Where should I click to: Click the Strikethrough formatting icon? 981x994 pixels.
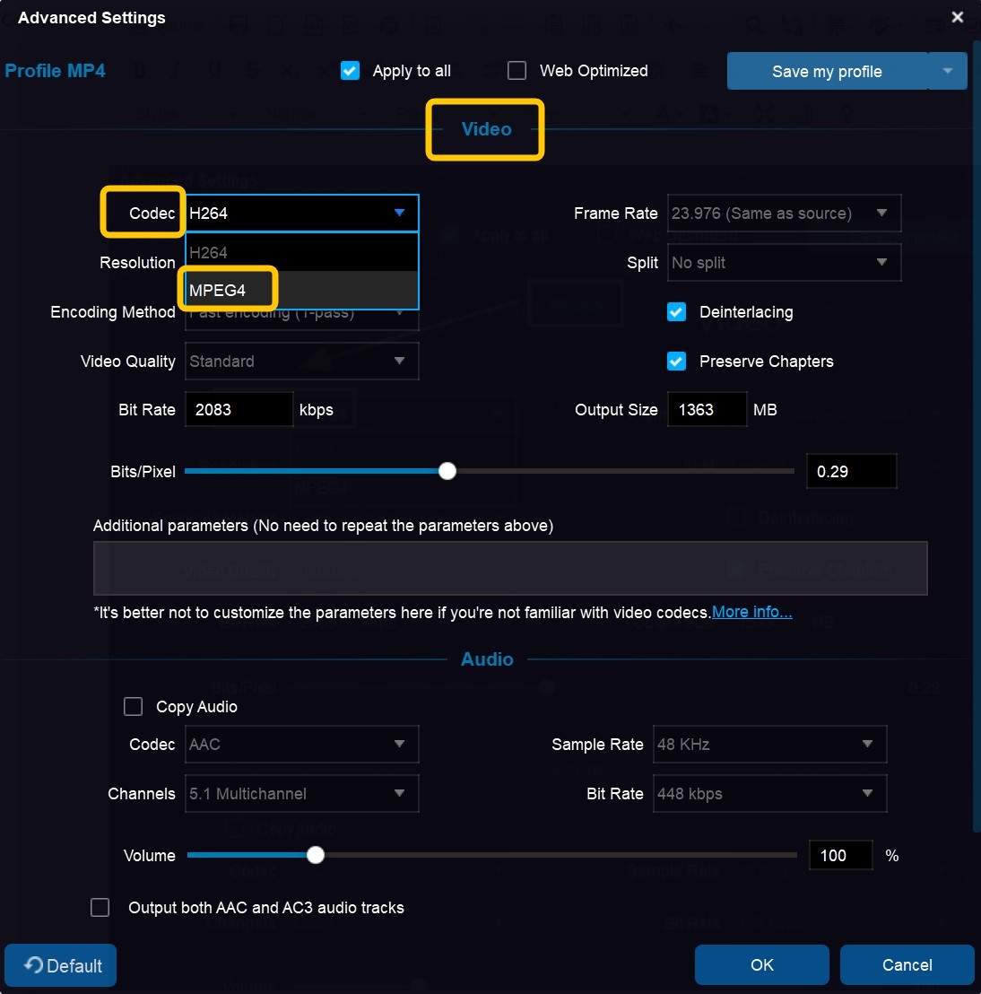coord(252,70)
